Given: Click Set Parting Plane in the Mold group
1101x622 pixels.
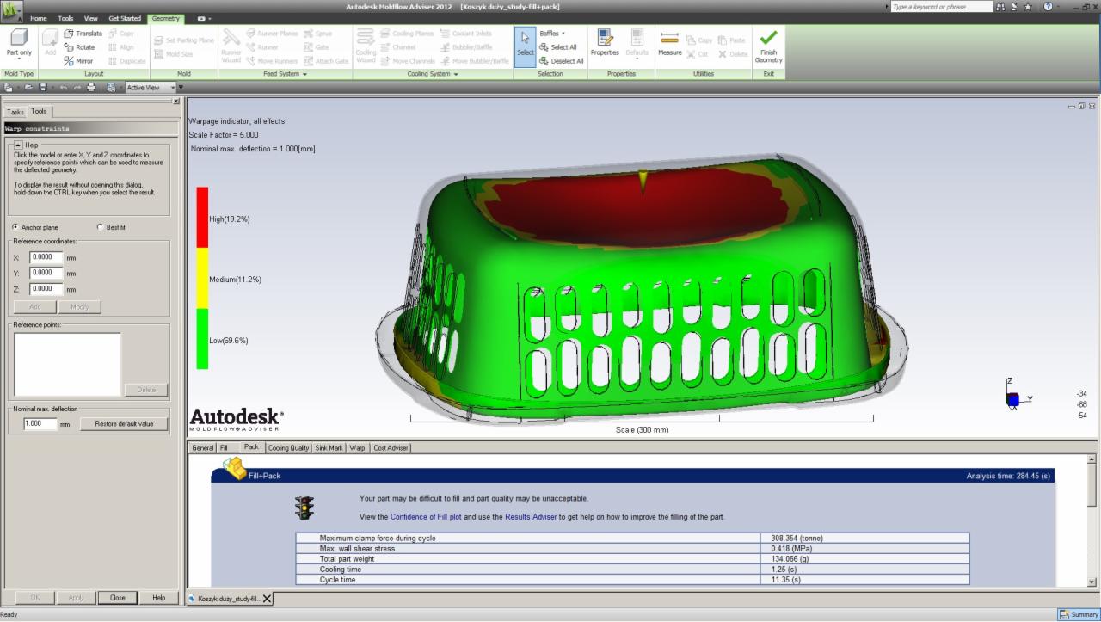Looking at the screenshot, I should click(x=184, y=40).
